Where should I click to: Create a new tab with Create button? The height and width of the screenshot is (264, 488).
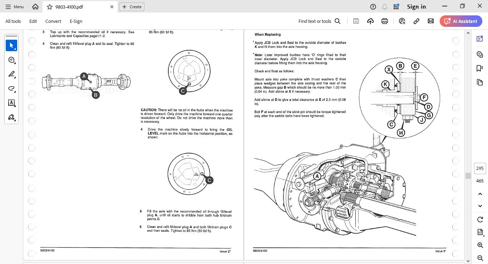pos(132,7)
